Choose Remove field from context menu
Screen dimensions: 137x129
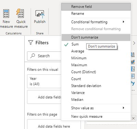96,7
